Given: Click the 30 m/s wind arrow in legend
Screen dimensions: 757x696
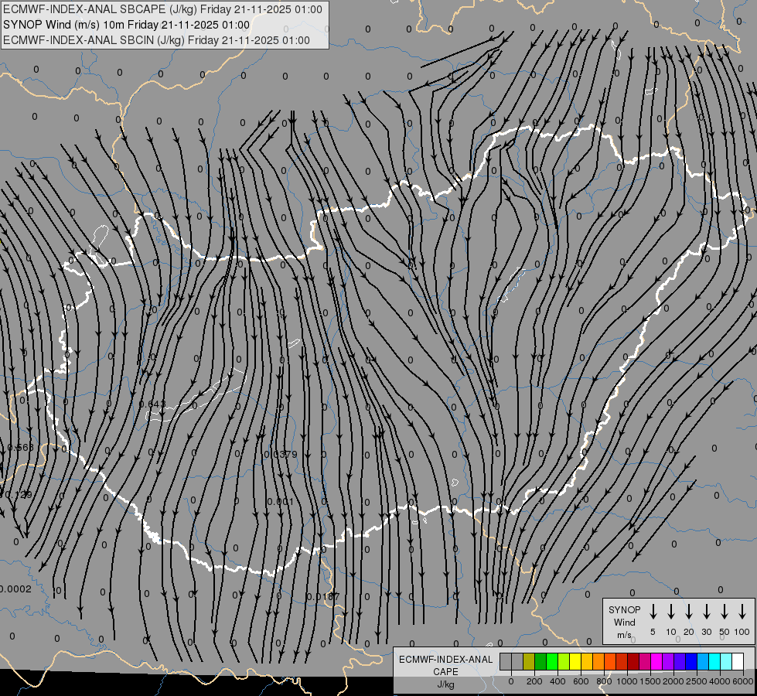Looking at the screenshot, I should (x=706, y=612).
